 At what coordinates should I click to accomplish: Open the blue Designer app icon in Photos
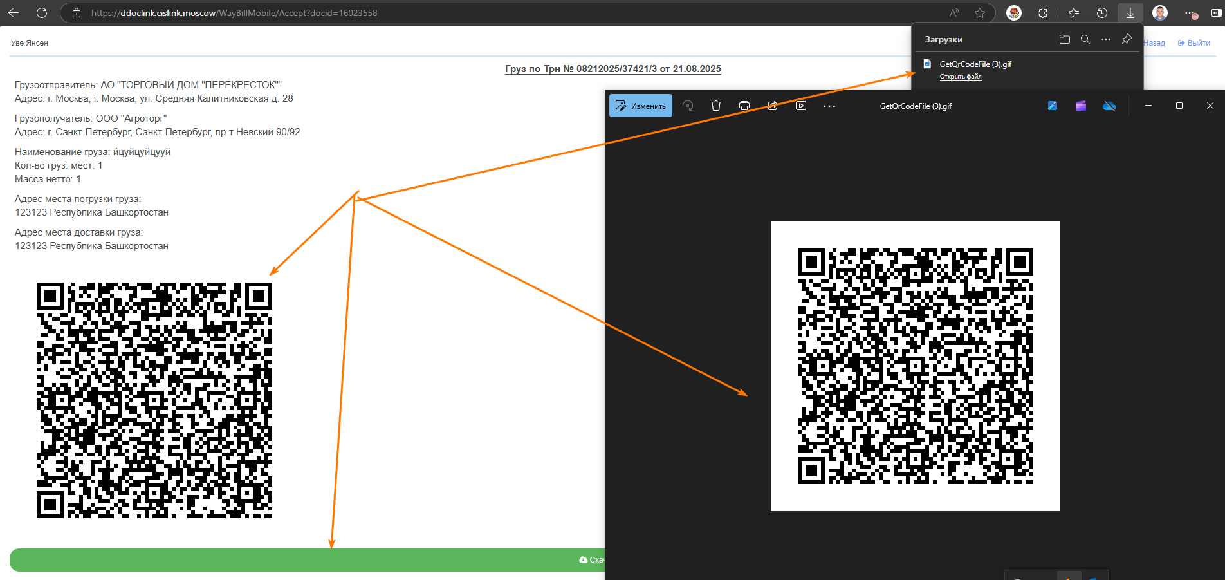(x=1053, y=106)
